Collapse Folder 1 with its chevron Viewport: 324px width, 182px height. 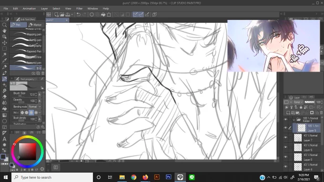(x=294, y=120)
